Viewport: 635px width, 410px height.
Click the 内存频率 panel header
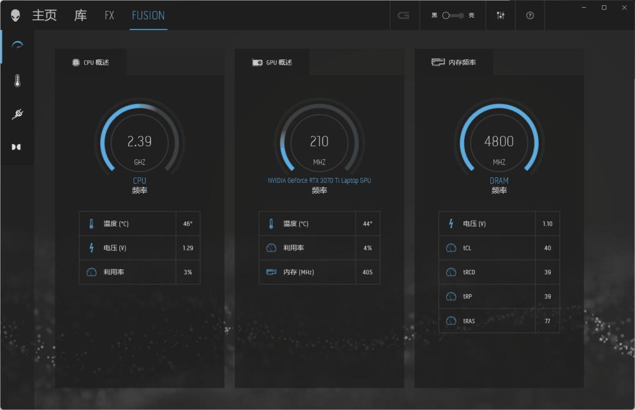(x=453, y=62)
